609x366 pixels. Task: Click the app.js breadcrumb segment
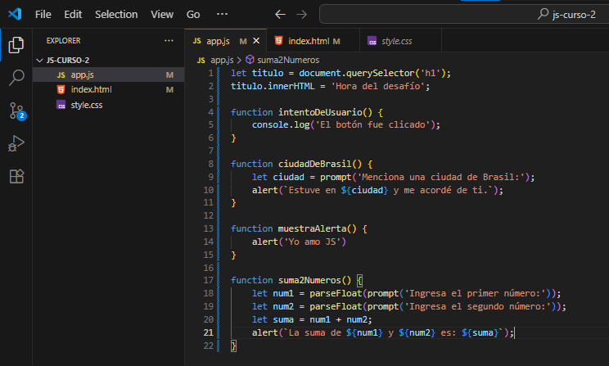pyautogui.click(x=222, y=60)
